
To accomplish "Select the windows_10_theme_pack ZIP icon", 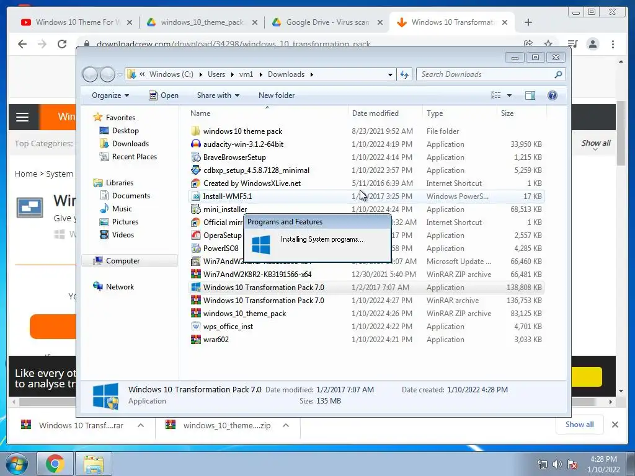I will 195,313.
